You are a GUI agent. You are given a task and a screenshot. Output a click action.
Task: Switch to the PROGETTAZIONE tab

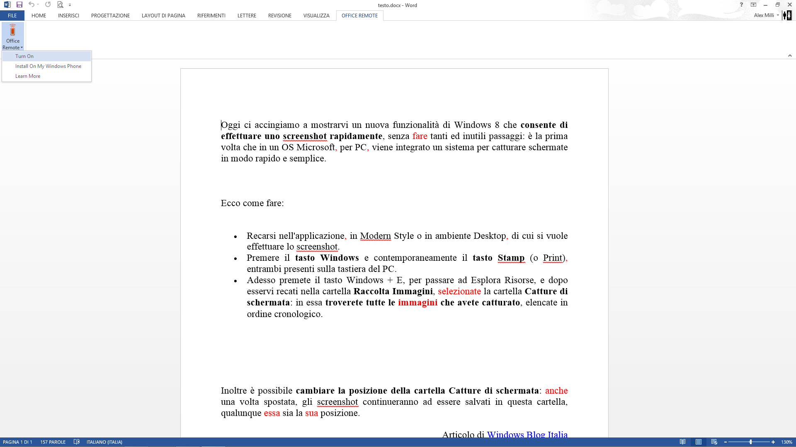point(110,15)
